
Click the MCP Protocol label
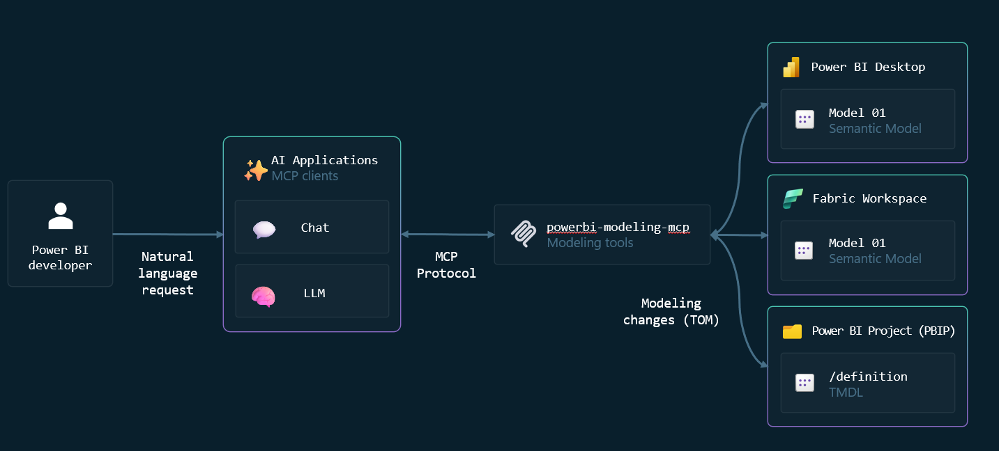[x=446, y=265]
